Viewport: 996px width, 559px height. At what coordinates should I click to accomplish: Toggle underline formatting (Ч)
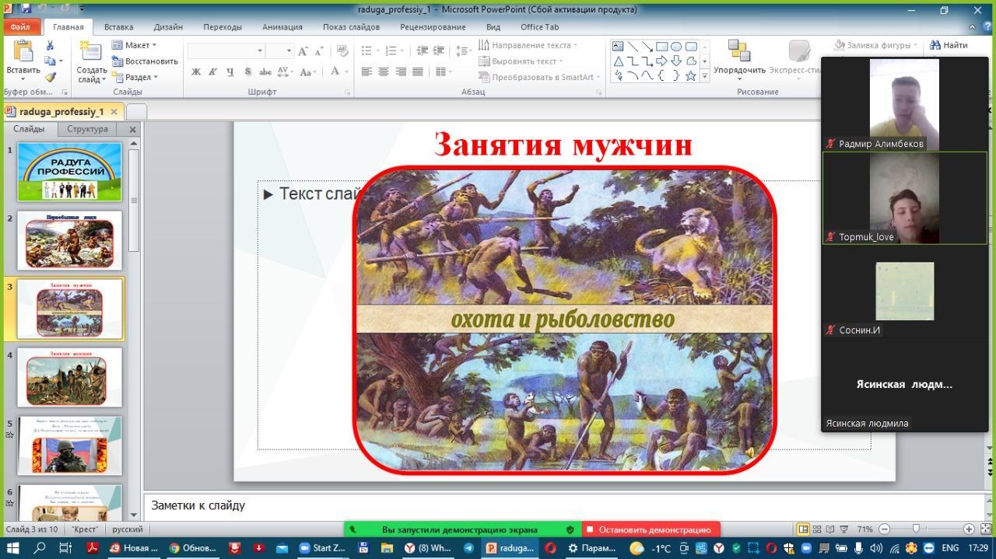point(230,72)
